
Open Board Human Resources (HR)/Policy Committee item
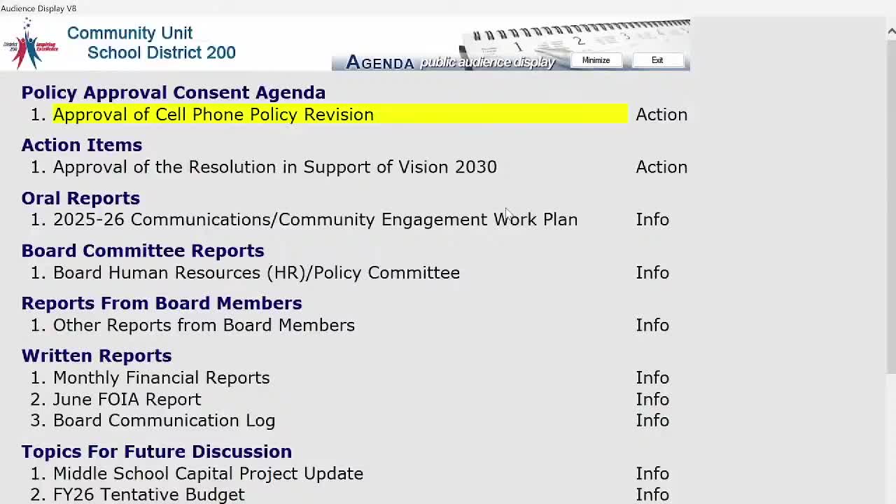256,273
